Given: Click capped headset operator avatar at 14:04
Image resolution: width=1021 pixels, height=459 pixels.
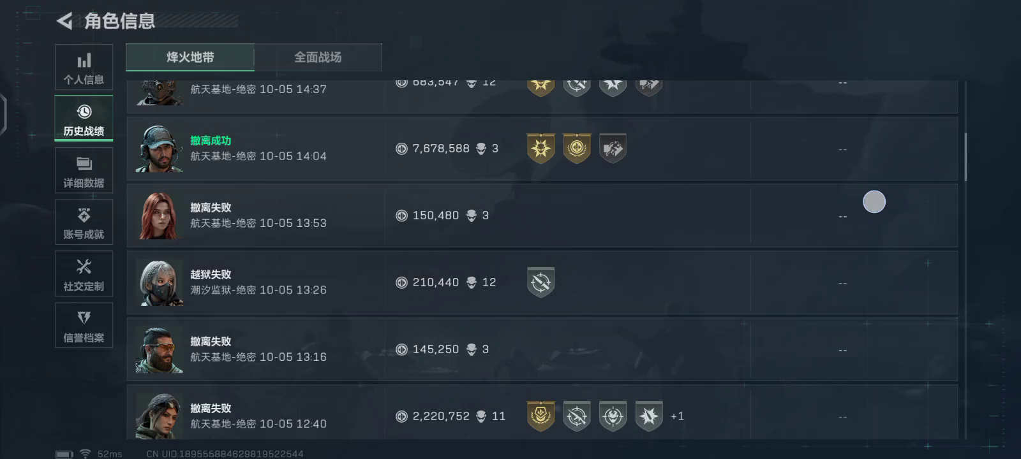Looking at the screenshot, I should tap(158, 149).
